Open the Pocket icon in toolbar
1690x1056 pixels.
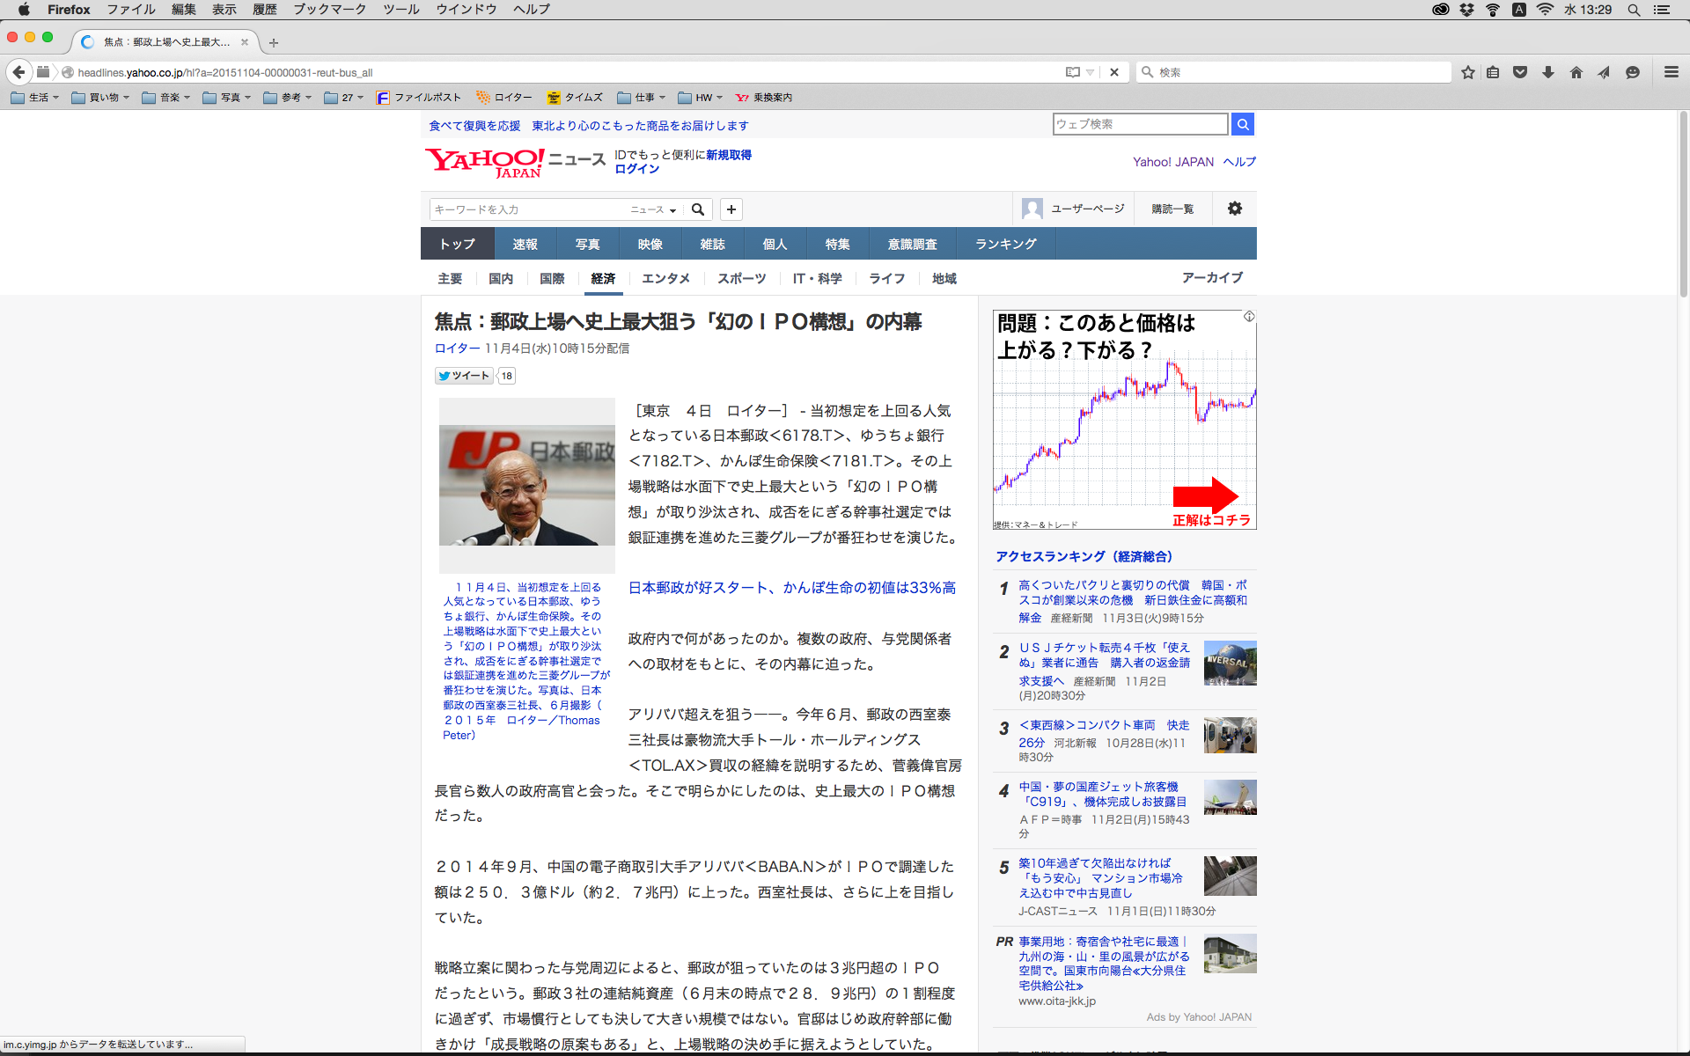coord(1520,72)
